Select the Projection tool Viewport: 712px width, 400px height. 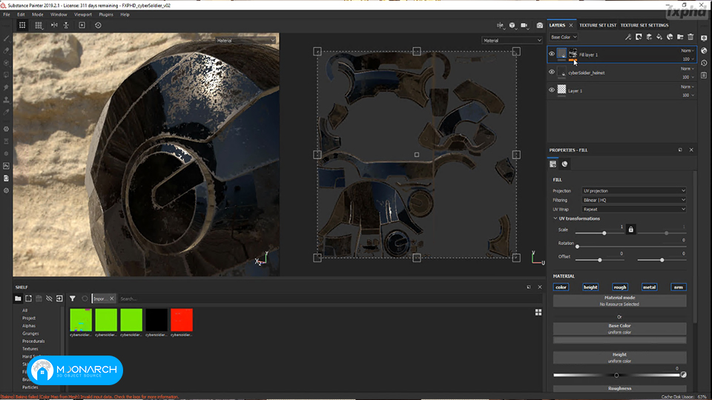coord(7,63)
